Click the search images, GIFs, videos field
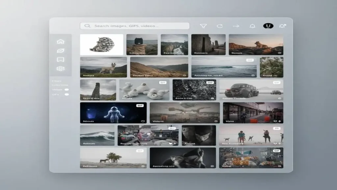 (135, 26)
